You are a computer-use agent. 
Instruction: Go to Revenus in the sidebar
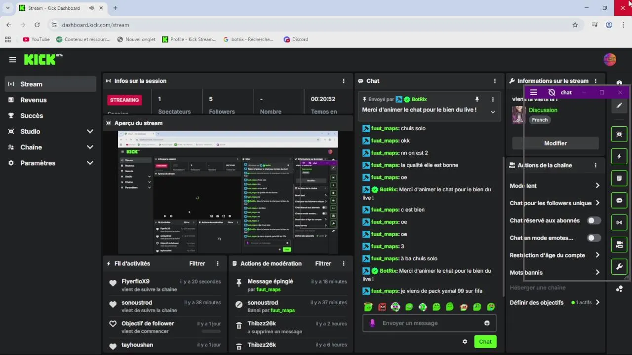[x=50, y=100]
